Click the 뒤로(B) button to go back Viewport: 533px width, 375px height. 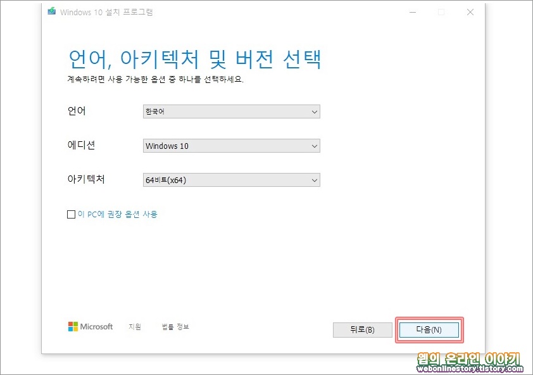click(x=362, y=329)
